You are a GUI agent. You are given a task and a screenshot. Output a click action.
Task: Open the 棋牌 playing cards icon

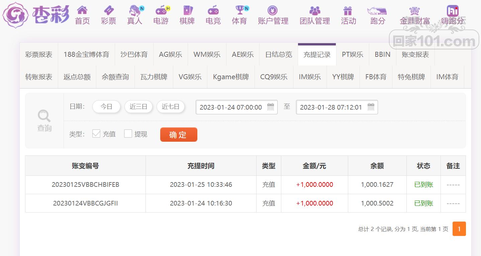coord(187,10)
